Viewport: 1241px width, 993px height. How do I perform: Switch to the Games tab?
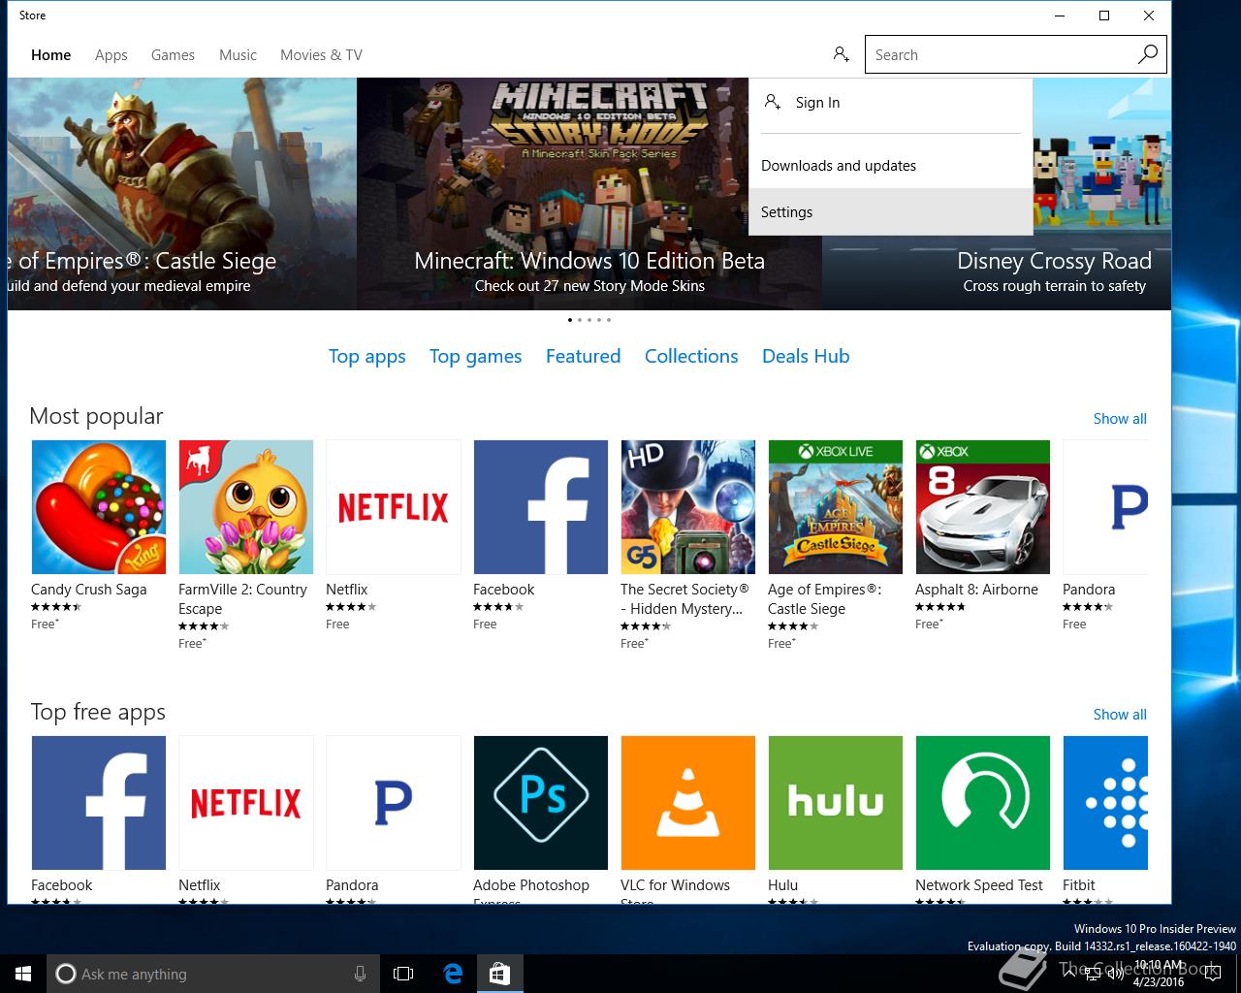tap(173, 55)
